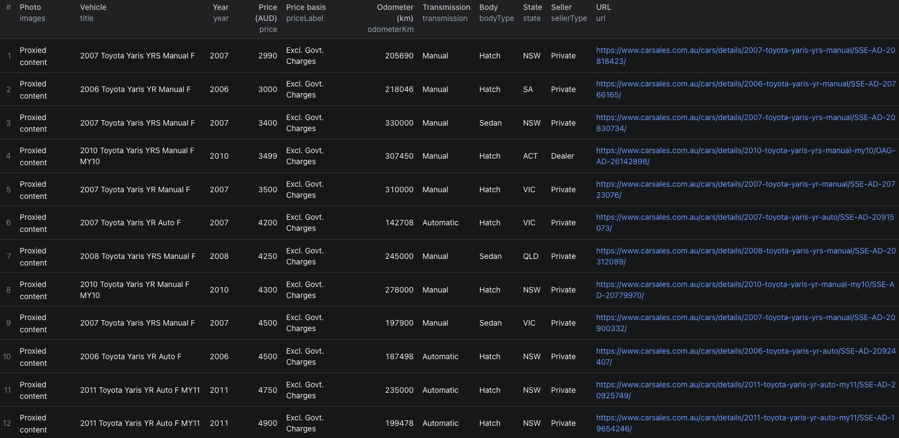Open the 2007 Yaris YR auto listing link
Image resolution: width=899 pixels, height=438 pixels.
(x=745, y=223)
